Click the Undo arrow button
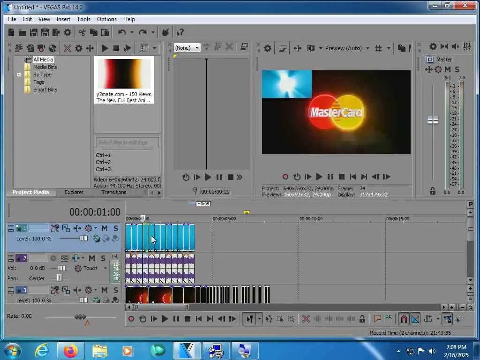This screenshot has height=360, width=480. click(x=122, y=32)
